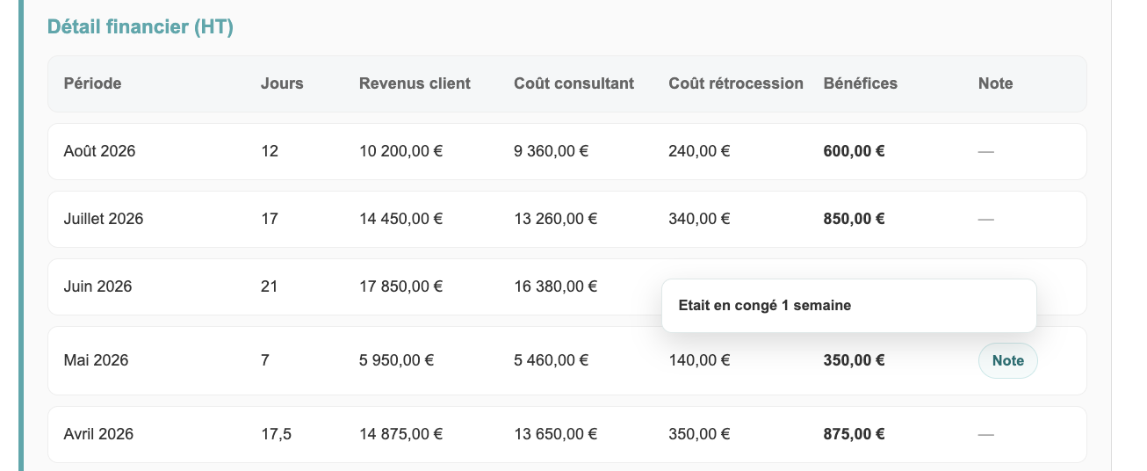Click the Revenus client column header
Screen dimensions: 1147x471
[415, 83]
